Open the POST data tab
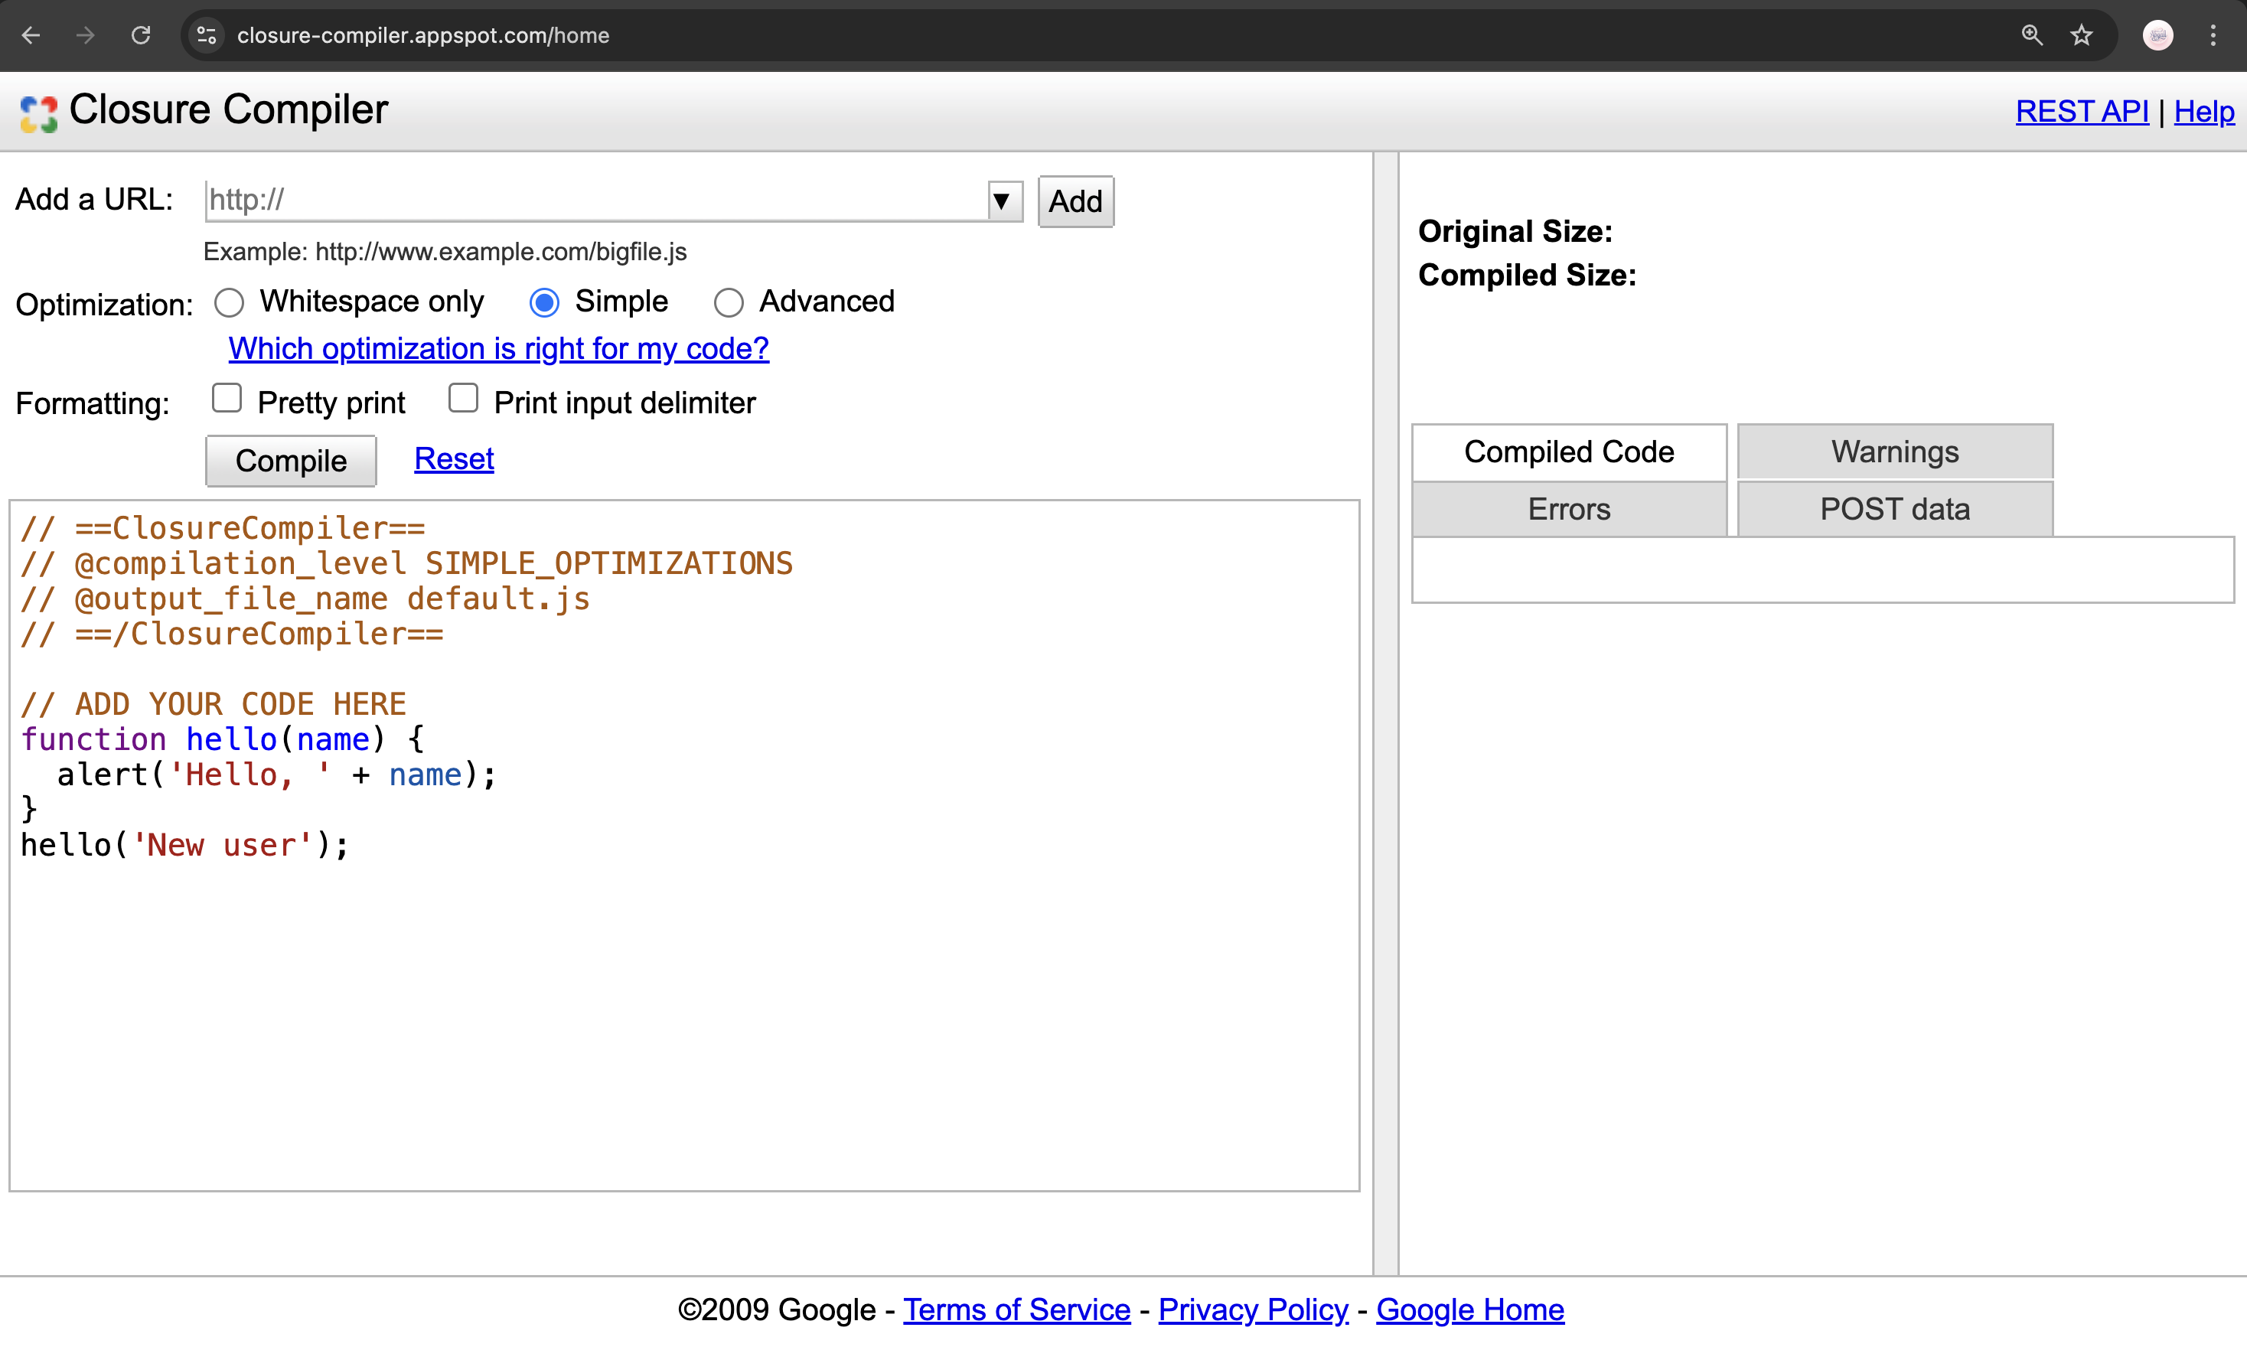This screenshot has height=1347, width=2247. tap(1894, 509)
